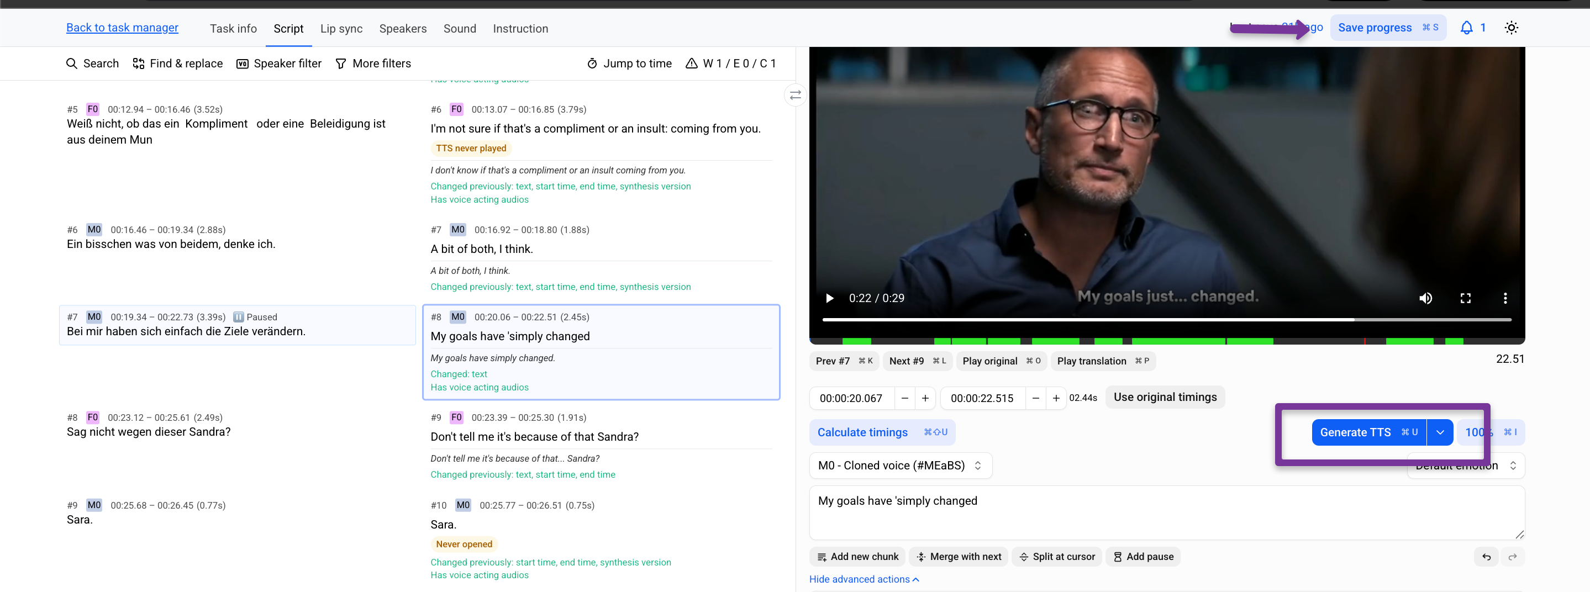Click the end time field 00:00:22.515
This screenshot has height=592, width=1590.
[x=982, y=398]
